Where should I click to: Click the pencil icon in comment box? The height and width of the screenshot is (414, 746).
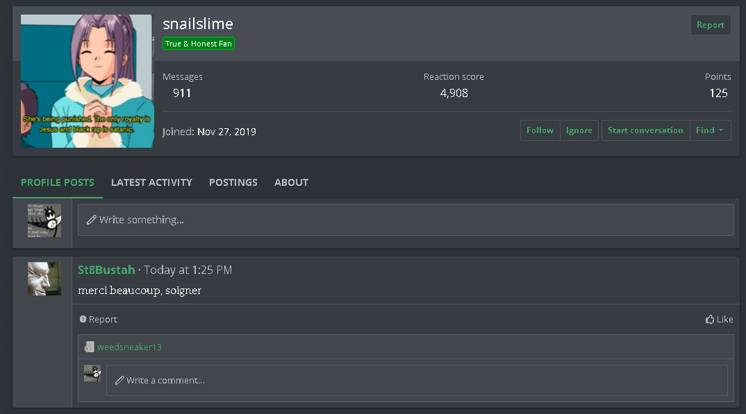[119, 380]
